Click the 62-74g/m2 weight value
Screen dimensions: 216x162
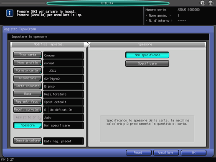(64, 78)
